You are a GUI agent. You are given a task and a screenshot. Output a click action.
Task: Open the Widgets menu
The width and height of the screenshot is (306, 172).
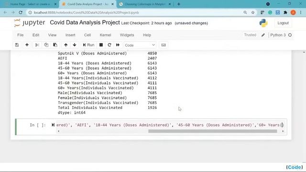point(127,35)
